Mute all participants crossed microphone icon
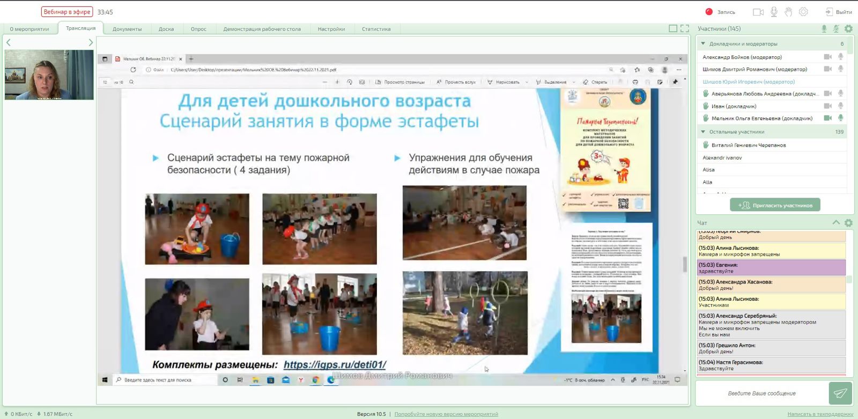The width and height of the screenshot is (858, 419). (x=836, y=28)
